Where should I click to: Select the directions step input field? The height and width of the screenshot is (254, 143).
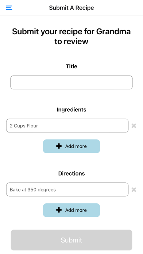point(67,189)
